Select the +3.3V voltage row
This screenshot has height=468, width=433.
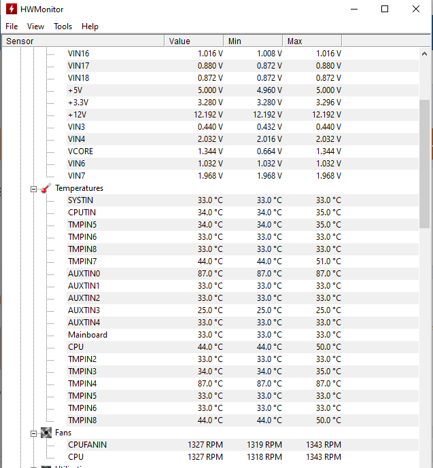point(243,103)
